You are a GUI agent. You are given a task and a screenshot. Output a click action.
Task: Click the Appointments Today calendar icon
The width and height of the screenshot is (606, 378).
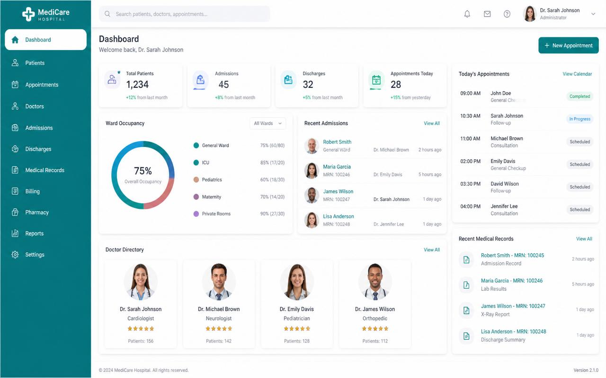[x=376, y=80]
